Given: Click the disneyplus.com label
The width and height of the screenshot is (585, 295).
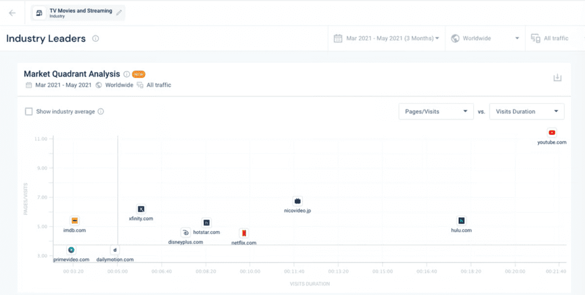Looking at the screenshot, I should (x=186, y=242).
